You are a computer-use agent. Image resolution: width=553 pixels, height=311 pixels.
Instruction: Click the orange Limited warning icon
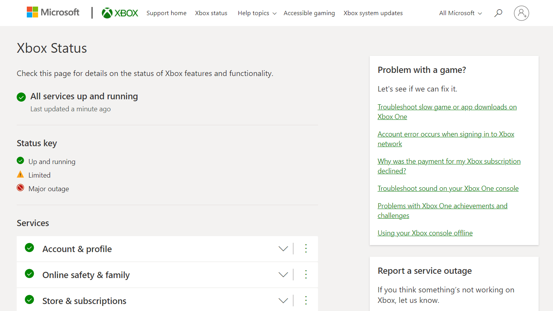coord(21,175)
